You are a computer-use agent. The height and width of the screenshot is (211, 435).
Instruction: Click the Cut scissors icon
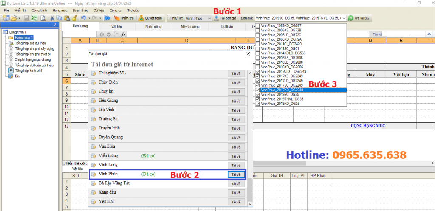pos(52,18)
